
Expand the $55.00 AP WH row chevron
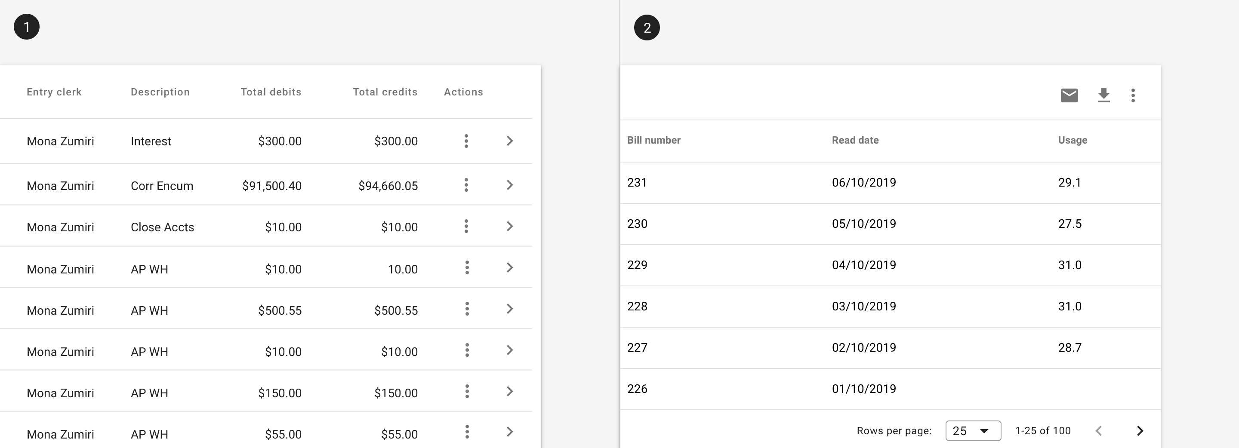[510, 432]
